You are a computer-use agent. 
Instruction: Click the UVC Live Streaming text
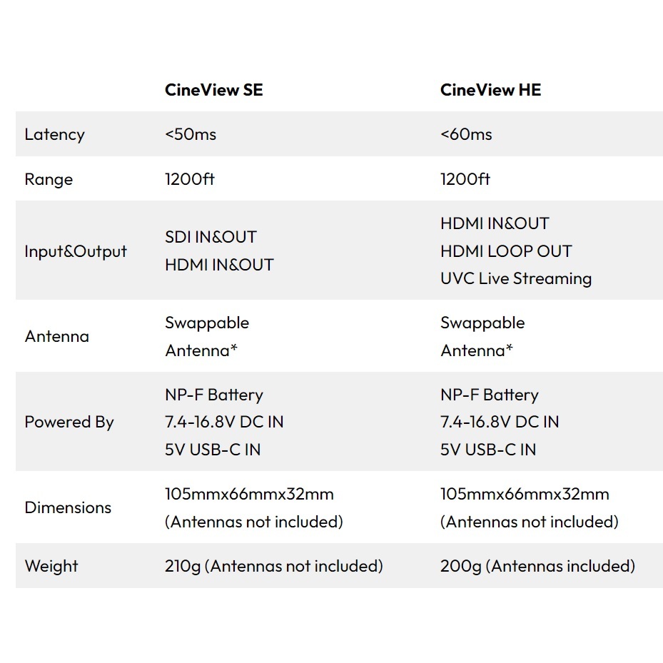(x=516, y=278)
